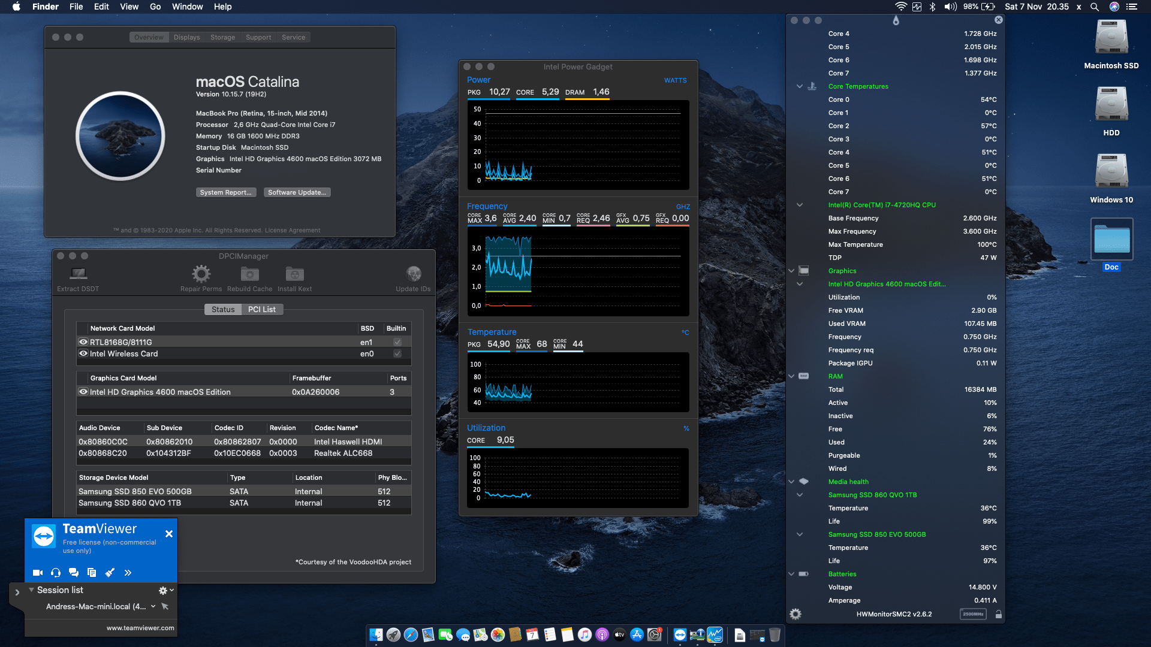The width and height of the screenshot is (1151, 647).
Task: Open the Andress-Mac-mini.local session dropdown
Action: pos(152,606)
